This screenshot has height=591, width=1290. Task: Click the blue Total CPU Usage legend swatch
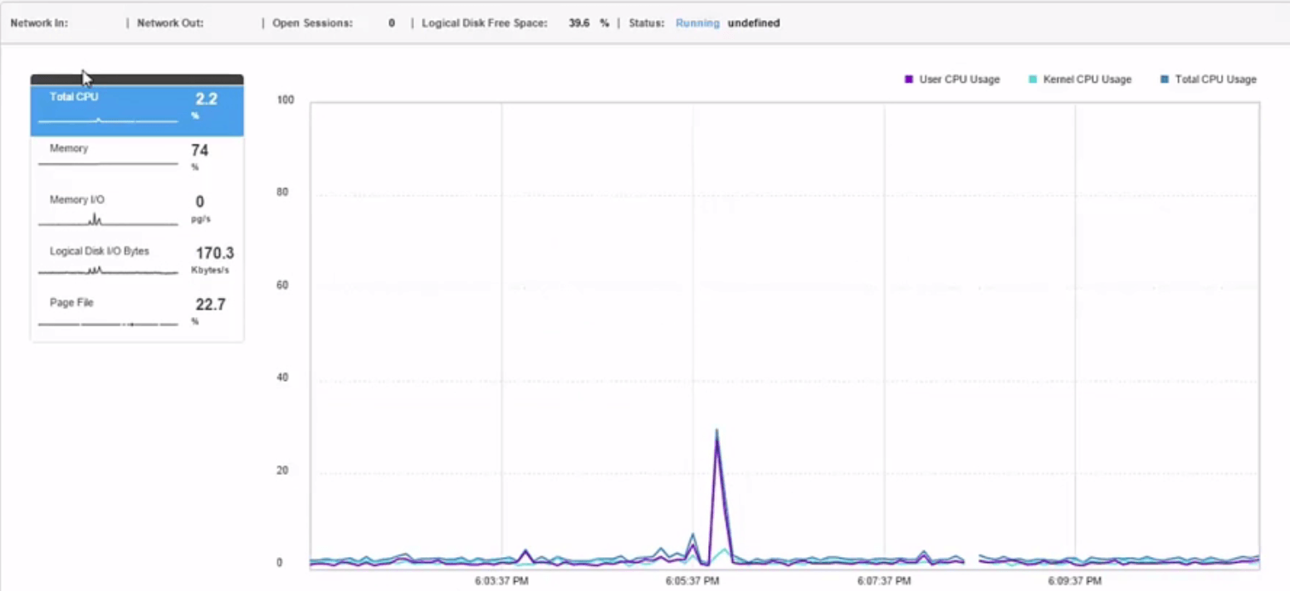pos(1164,80)
